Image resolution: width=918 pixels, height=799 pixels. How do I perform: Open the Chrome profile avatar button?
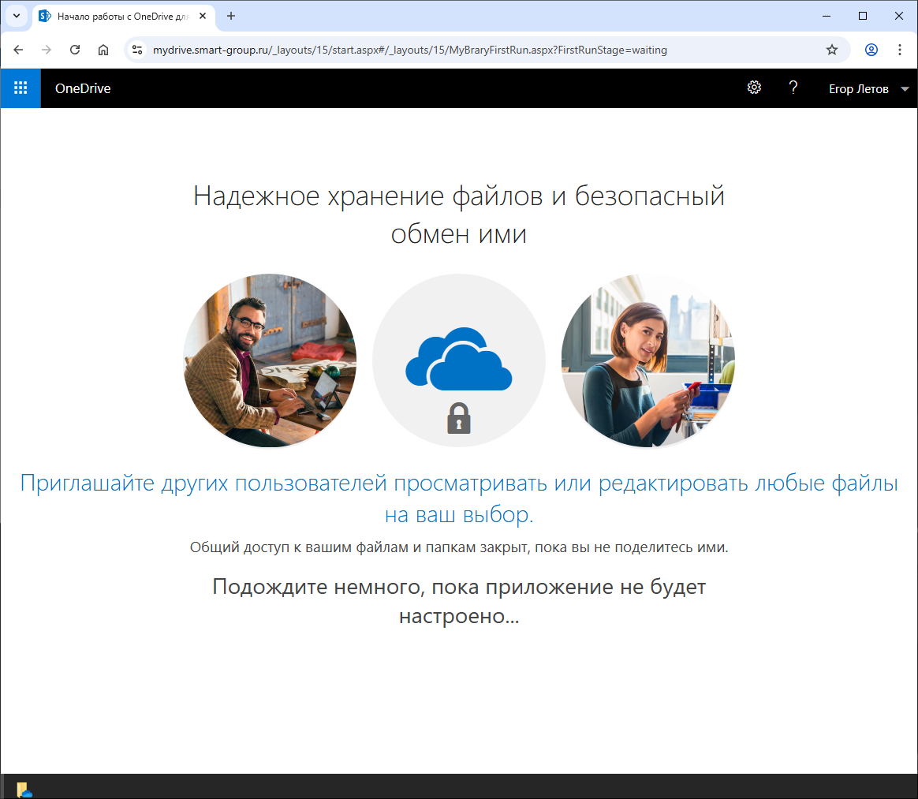click(871, 50)
